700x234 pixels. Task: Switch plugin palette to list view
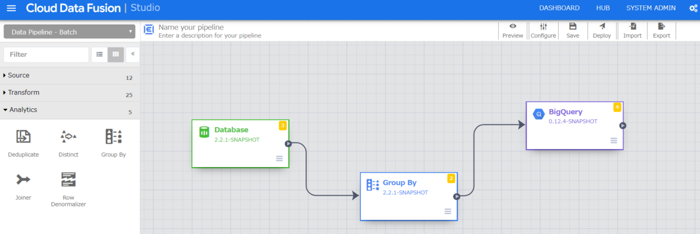[x=100, y=54]
